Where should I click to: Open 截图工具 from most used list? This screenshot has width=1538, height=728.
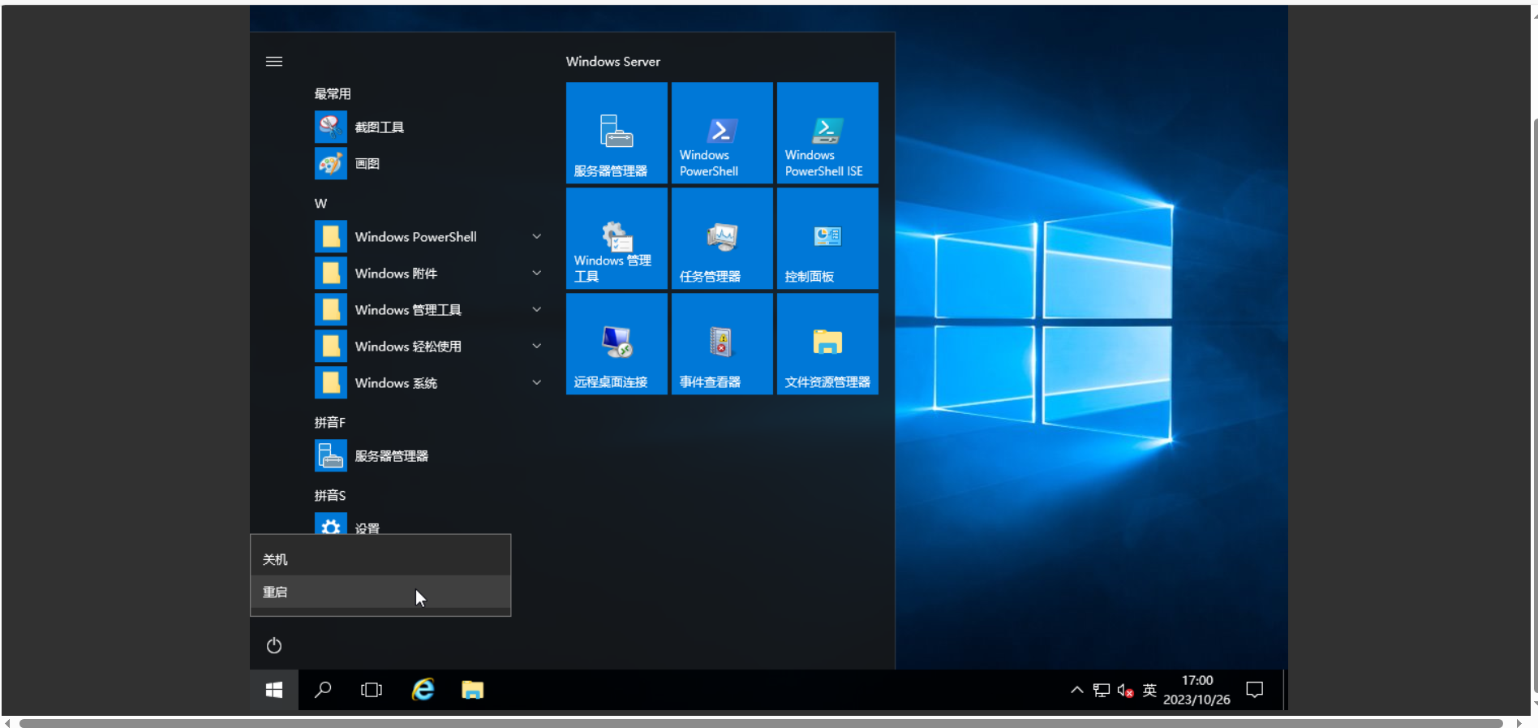428,127
